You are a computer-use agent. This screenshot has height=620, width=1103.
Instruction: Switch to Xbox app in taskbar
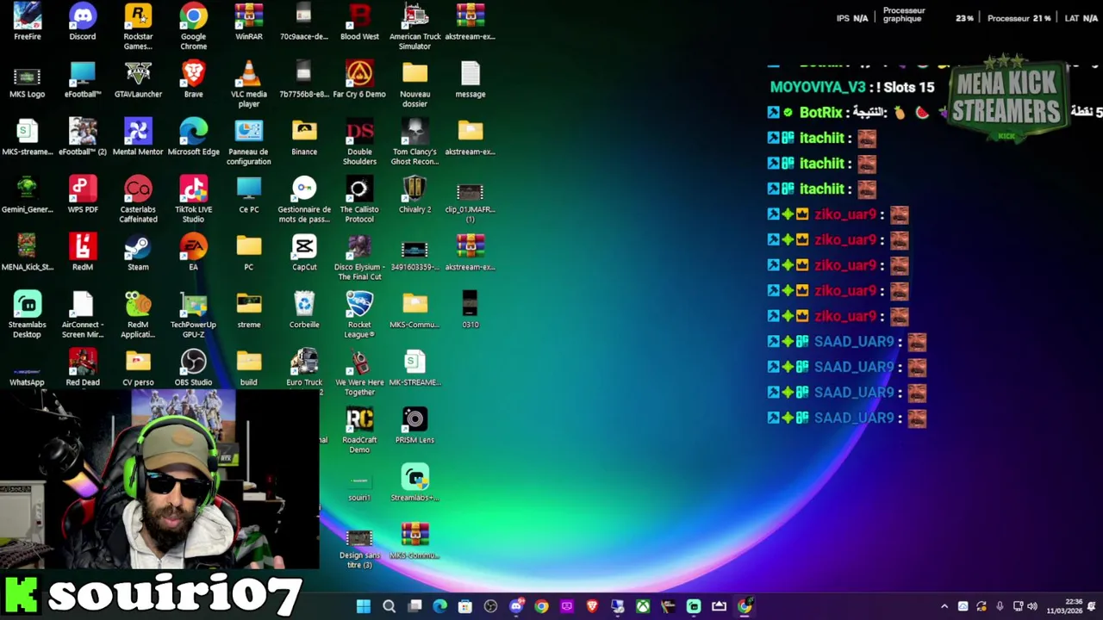643,606
